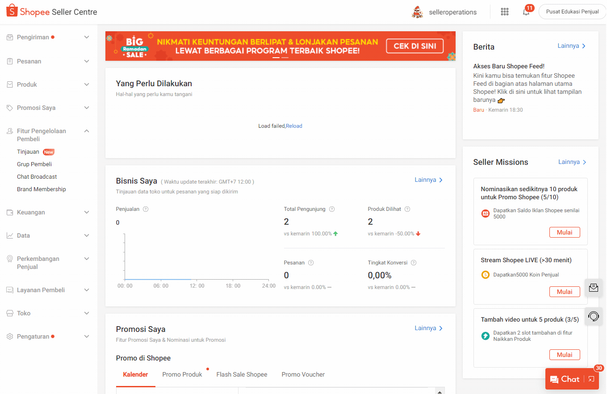Click Reload to retry loading Yang Perlu Dilakukan
Screen dimensions: 607x394
(x=294, y=126)
